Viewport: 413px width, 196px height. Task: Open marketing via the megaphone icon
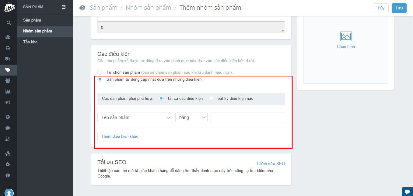click(x=8, y=103)
